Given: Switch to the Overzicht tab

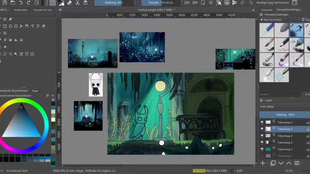Looking at the screenshot, I should point(266,10).
